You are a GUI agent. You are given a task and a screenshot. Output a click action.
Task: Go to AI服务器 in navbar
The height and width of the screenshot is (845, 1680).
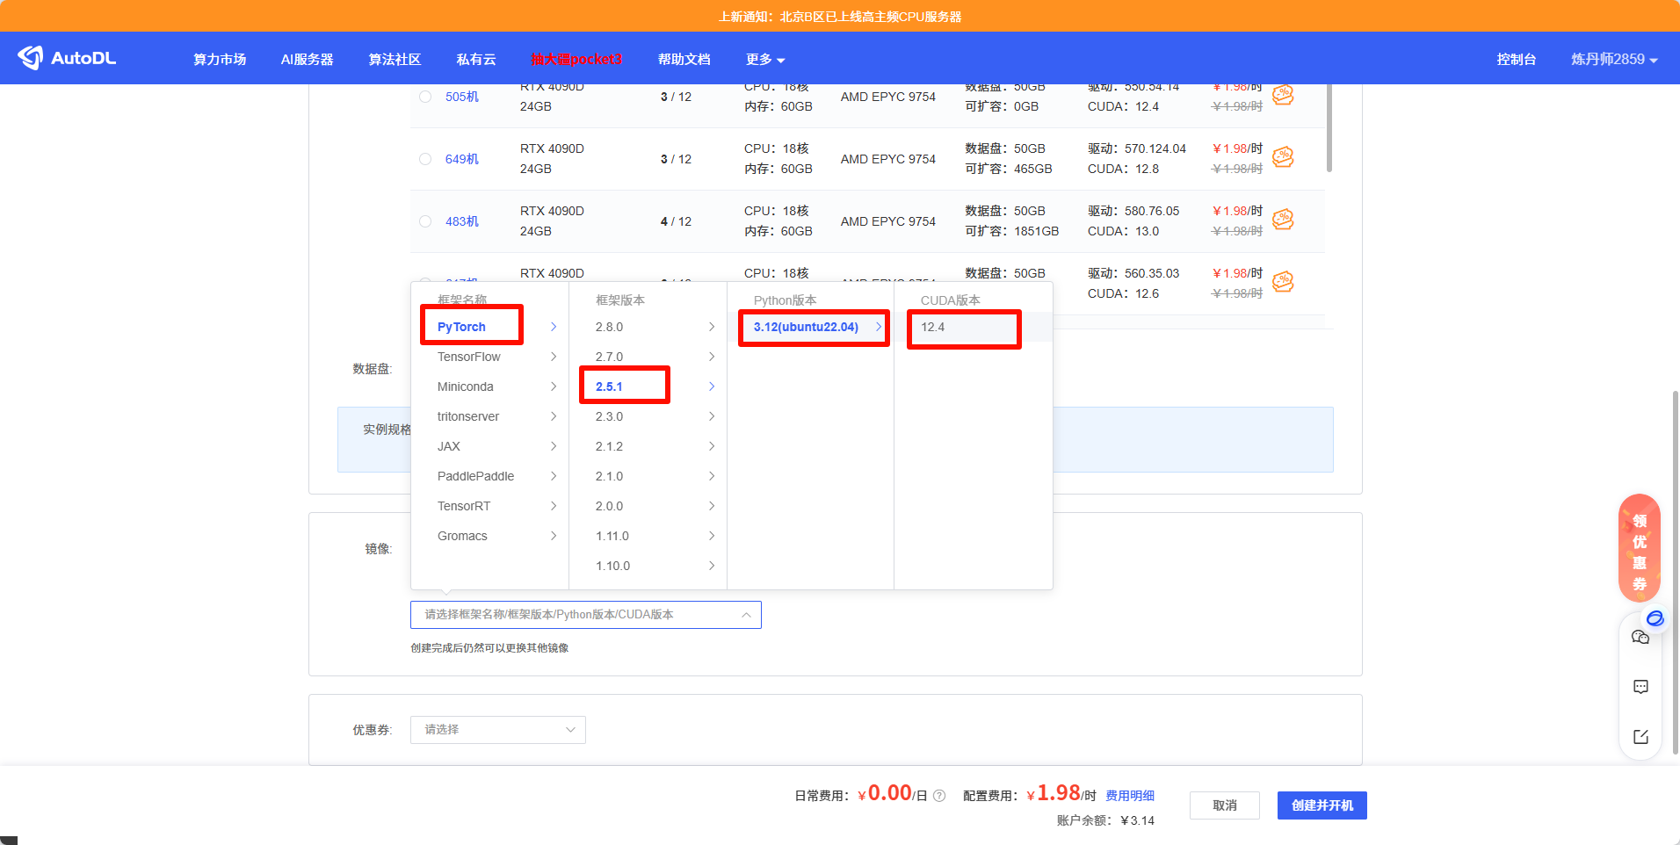coord(308,59)
